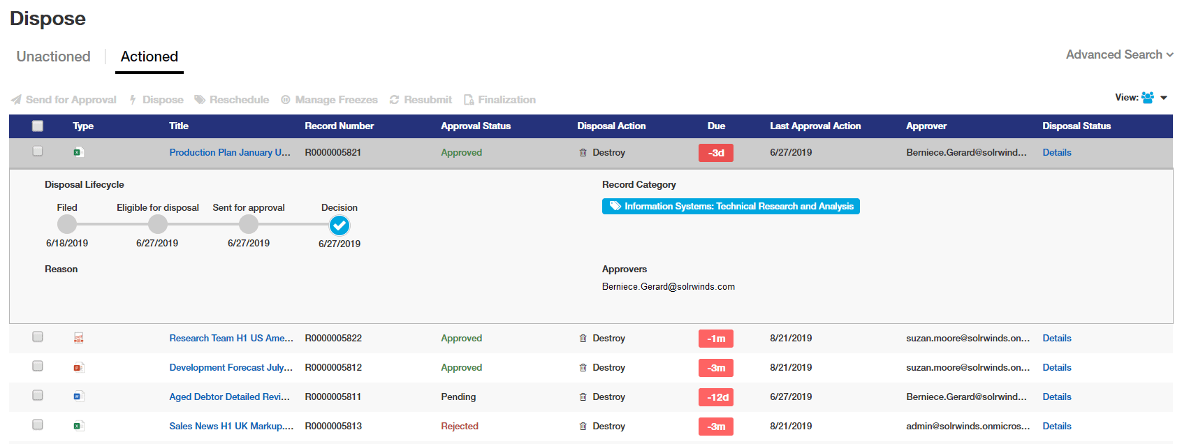The image size is (1182, 444).
Task: Click the Dispose lightning bolt icon
Action: tap(133, 100)
